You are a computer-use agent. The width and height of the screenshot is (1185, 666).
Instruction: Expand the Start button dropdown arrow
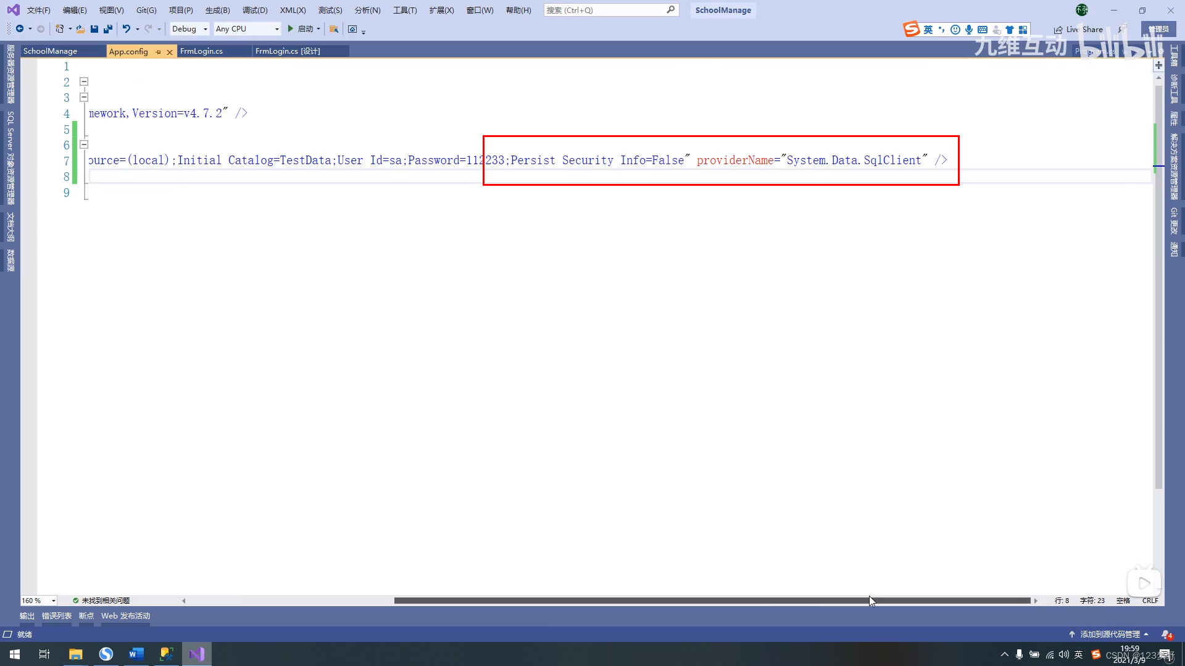pos(318,29)
